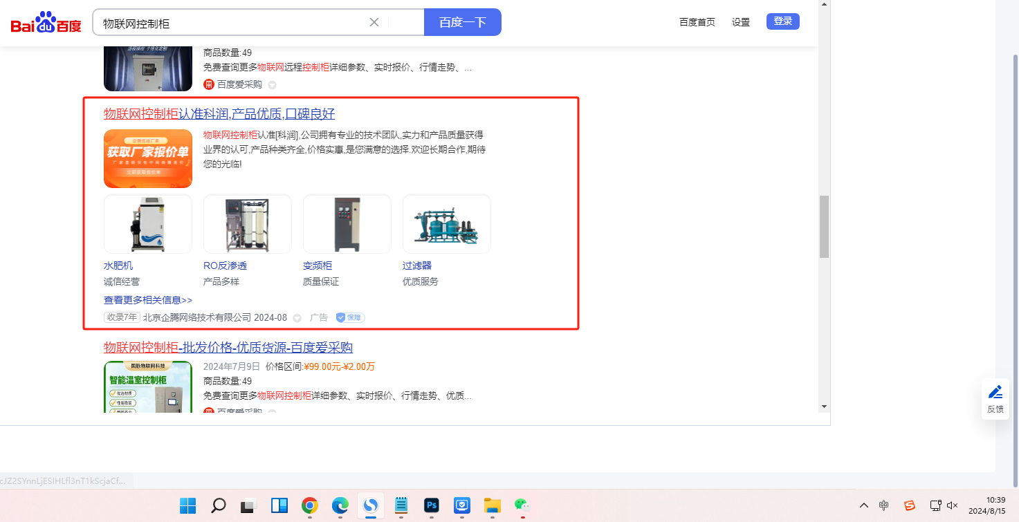Click the 北京企腾网络技术有限公司 advertiser name
The width and height of the screenshot is (1019, 522).
(x=197, y=317)
